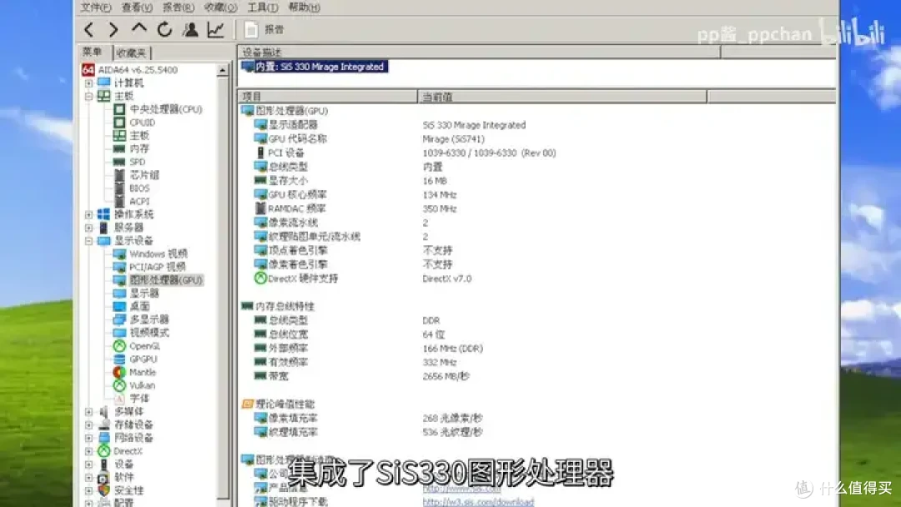The image size is (901, 507).
Task: Select 显示器 tree item
Action: (x=143, y=294)
